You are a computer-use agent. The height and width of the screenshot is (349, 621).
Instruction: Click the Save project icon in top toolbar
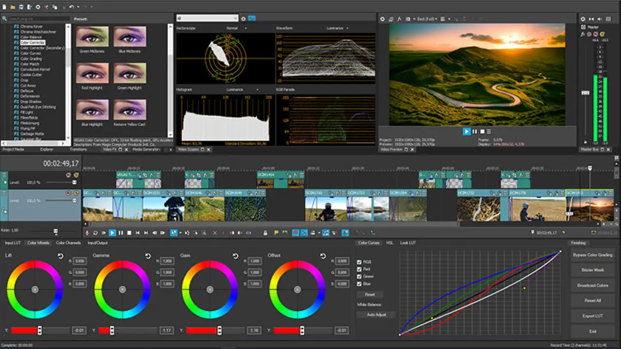[21, 7]
